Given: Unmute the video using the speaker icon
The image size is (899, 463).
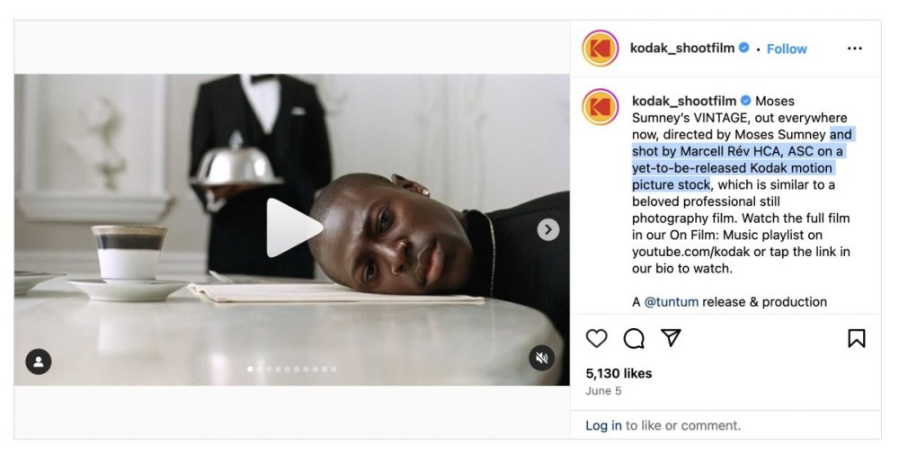Looking at the screenshot, I should [x=542, y=359].
